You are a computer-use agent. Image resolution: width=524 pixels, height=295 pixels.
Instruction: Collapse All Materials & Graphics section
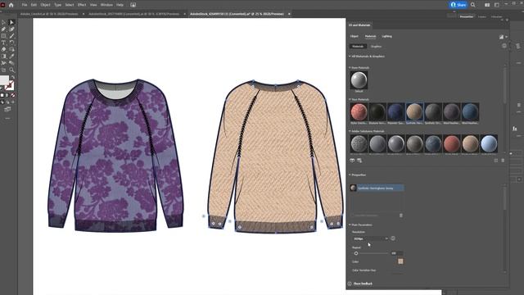350,57
